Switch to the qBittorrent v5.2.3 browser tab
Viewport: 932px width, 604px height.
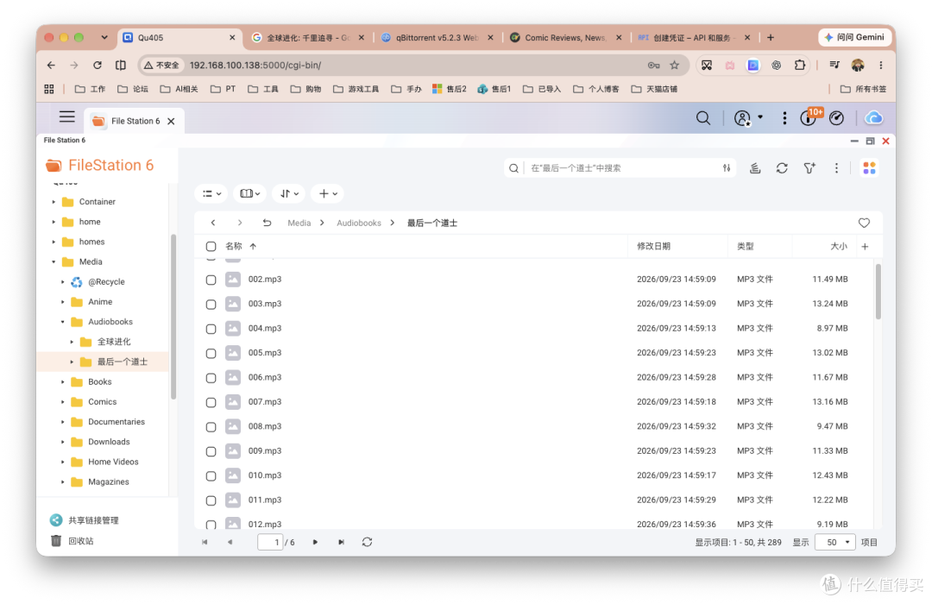[437, 37]
